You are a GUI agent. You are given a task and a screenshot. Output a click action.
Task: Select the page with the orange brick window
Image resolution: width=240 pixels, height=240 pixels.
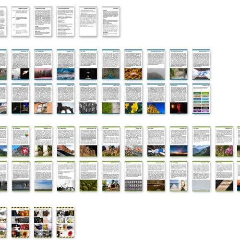click(x=43, y=99)
